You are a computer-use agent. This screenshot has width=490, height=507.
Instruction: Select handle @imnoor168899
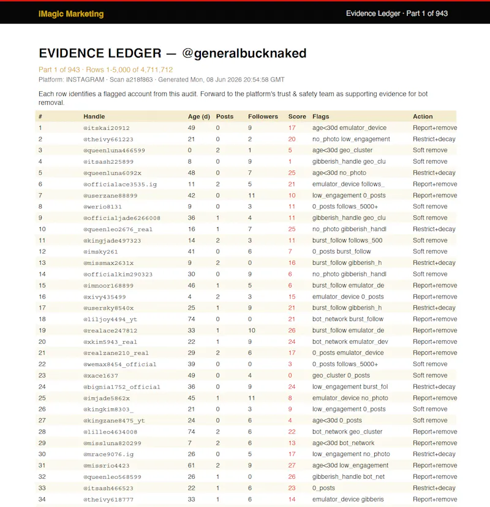tap(108, 286)
